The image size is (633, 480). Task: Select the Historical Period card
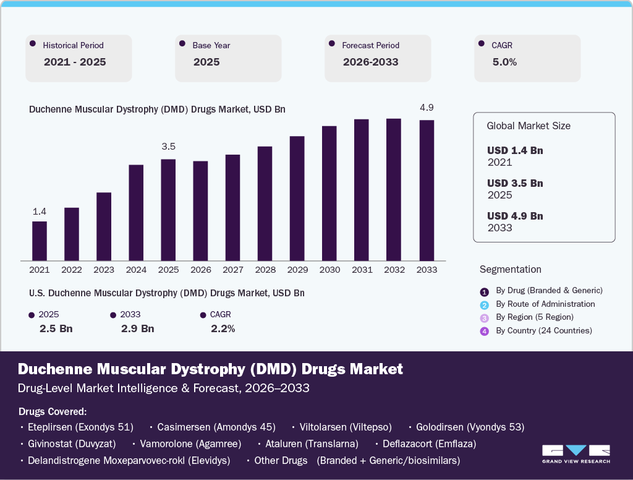[79, 58]
